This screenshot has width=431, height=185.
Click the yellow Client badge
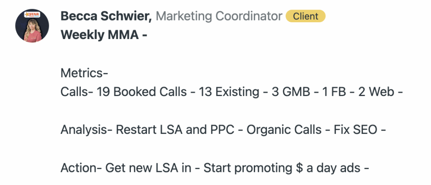pyautogui.click(x=305, y=16)
